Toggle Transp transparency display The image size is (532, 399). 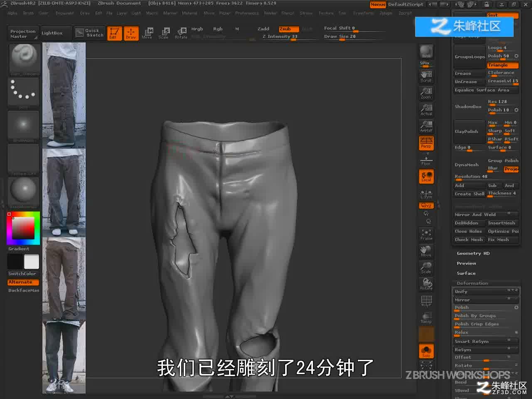(426, 318)
